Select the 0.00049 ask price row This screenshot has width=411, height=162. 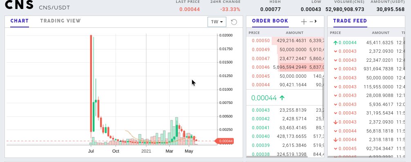tap(285, 49)
